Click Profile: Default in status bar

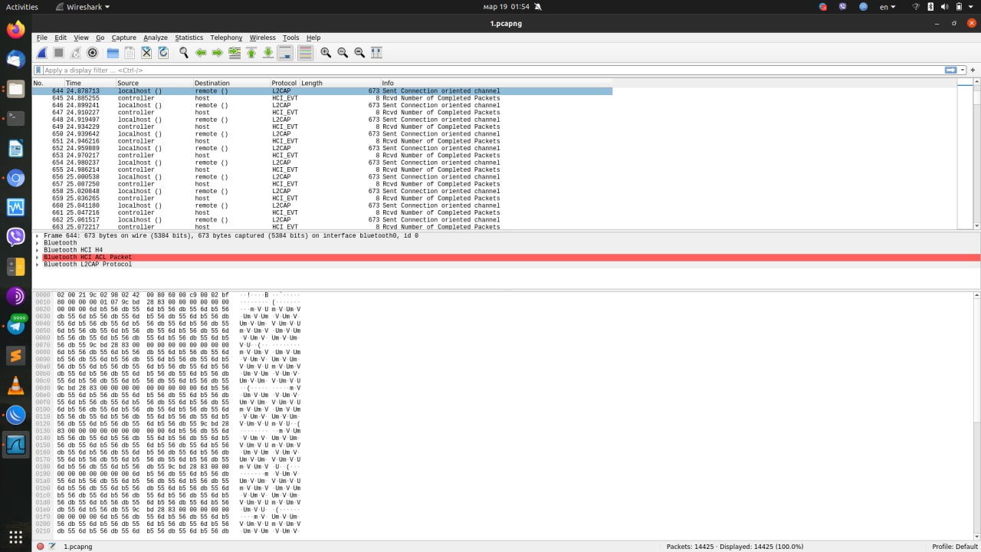click(x=955, y=547)
